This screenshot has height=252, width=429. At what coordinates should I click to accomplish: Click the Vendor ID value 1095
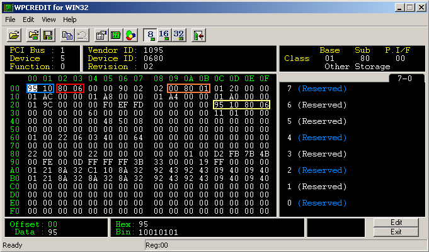point(153,50)
